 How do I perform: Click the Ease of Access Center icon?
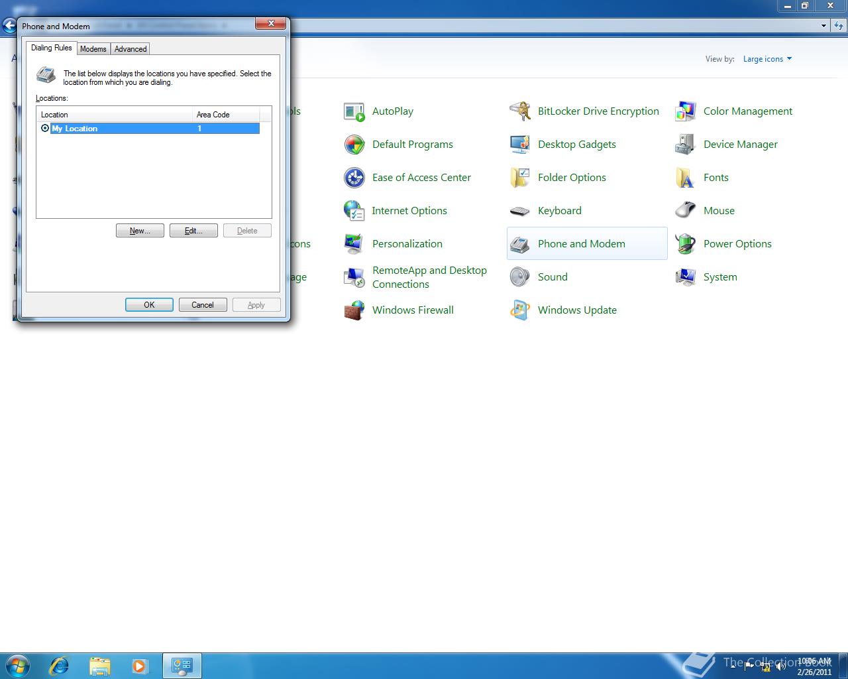pos(354,178)
